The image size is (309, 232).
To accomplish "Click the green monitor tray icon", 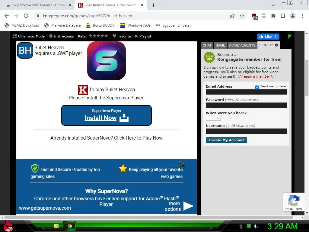I will 249,226.
